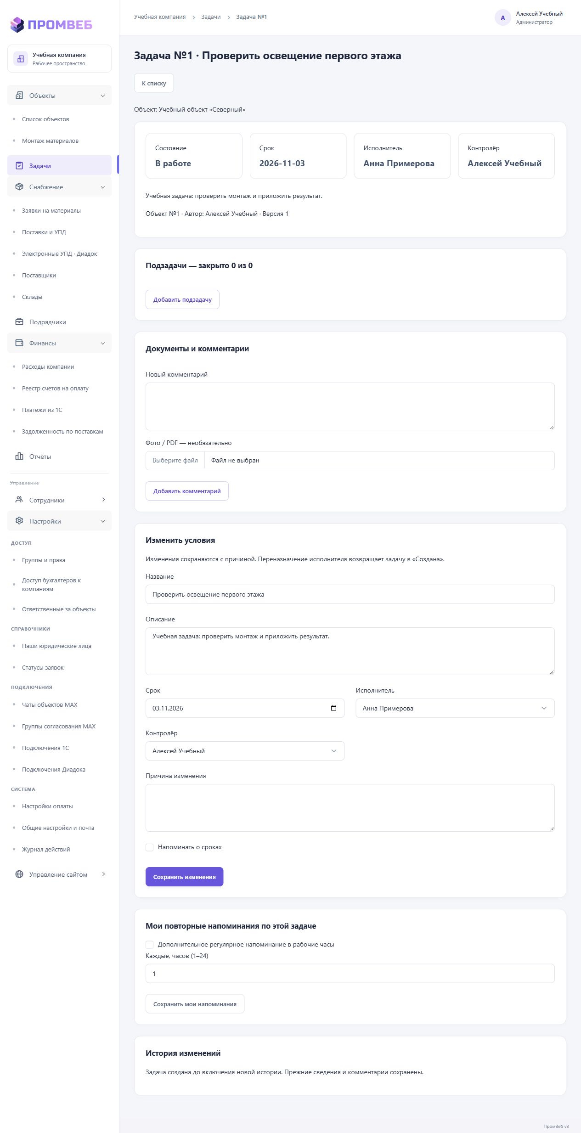This screenshot has width=581, height=1133.
Task: Click the Снабжение box icon
Action: 19,187
